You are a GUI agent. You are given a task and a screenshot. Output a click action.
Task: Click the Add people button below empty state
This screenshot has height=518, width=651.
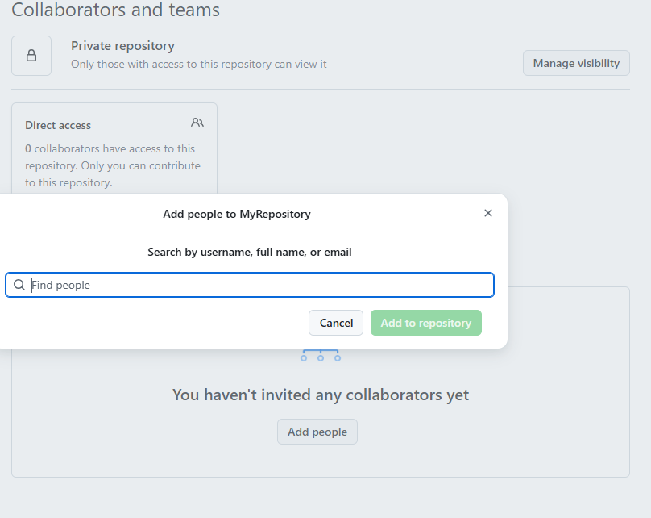pyautogui.click(x=317, y=432)
